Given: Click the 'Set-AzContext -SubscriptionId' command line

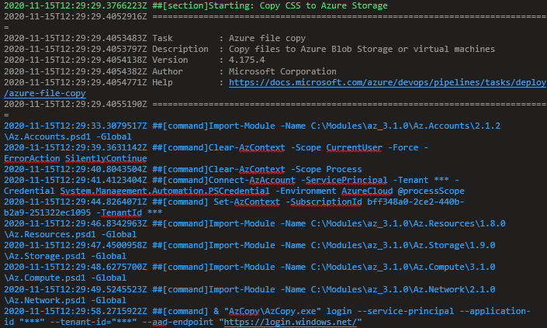Looking at the screenshot, I should (234, 202).
